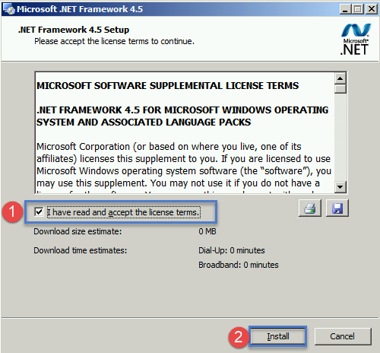Click the license text scroll down arrow
380x353 pixels.
click(x=340, y=187)
